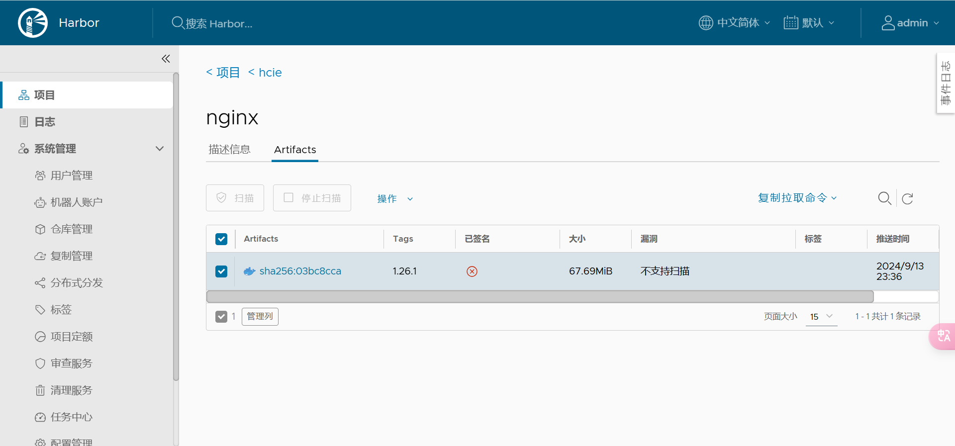Click the 分布式分发 share icon
Image resolution: width=955 pixels, height=446 pixels.
coord(40,283)
